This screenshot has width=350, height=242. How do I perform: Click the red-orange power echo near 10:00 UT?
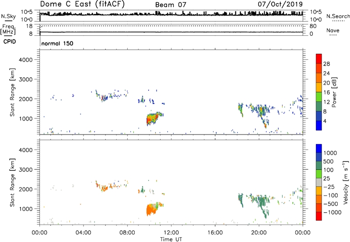(153, 118)
